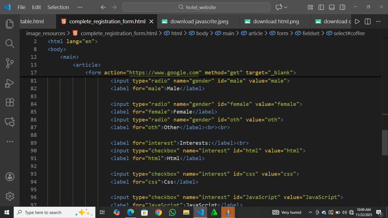The width and height of the screenshot is (388, 218).
Task: Go forward with the right arrow
Action: [x=114, y=7]
